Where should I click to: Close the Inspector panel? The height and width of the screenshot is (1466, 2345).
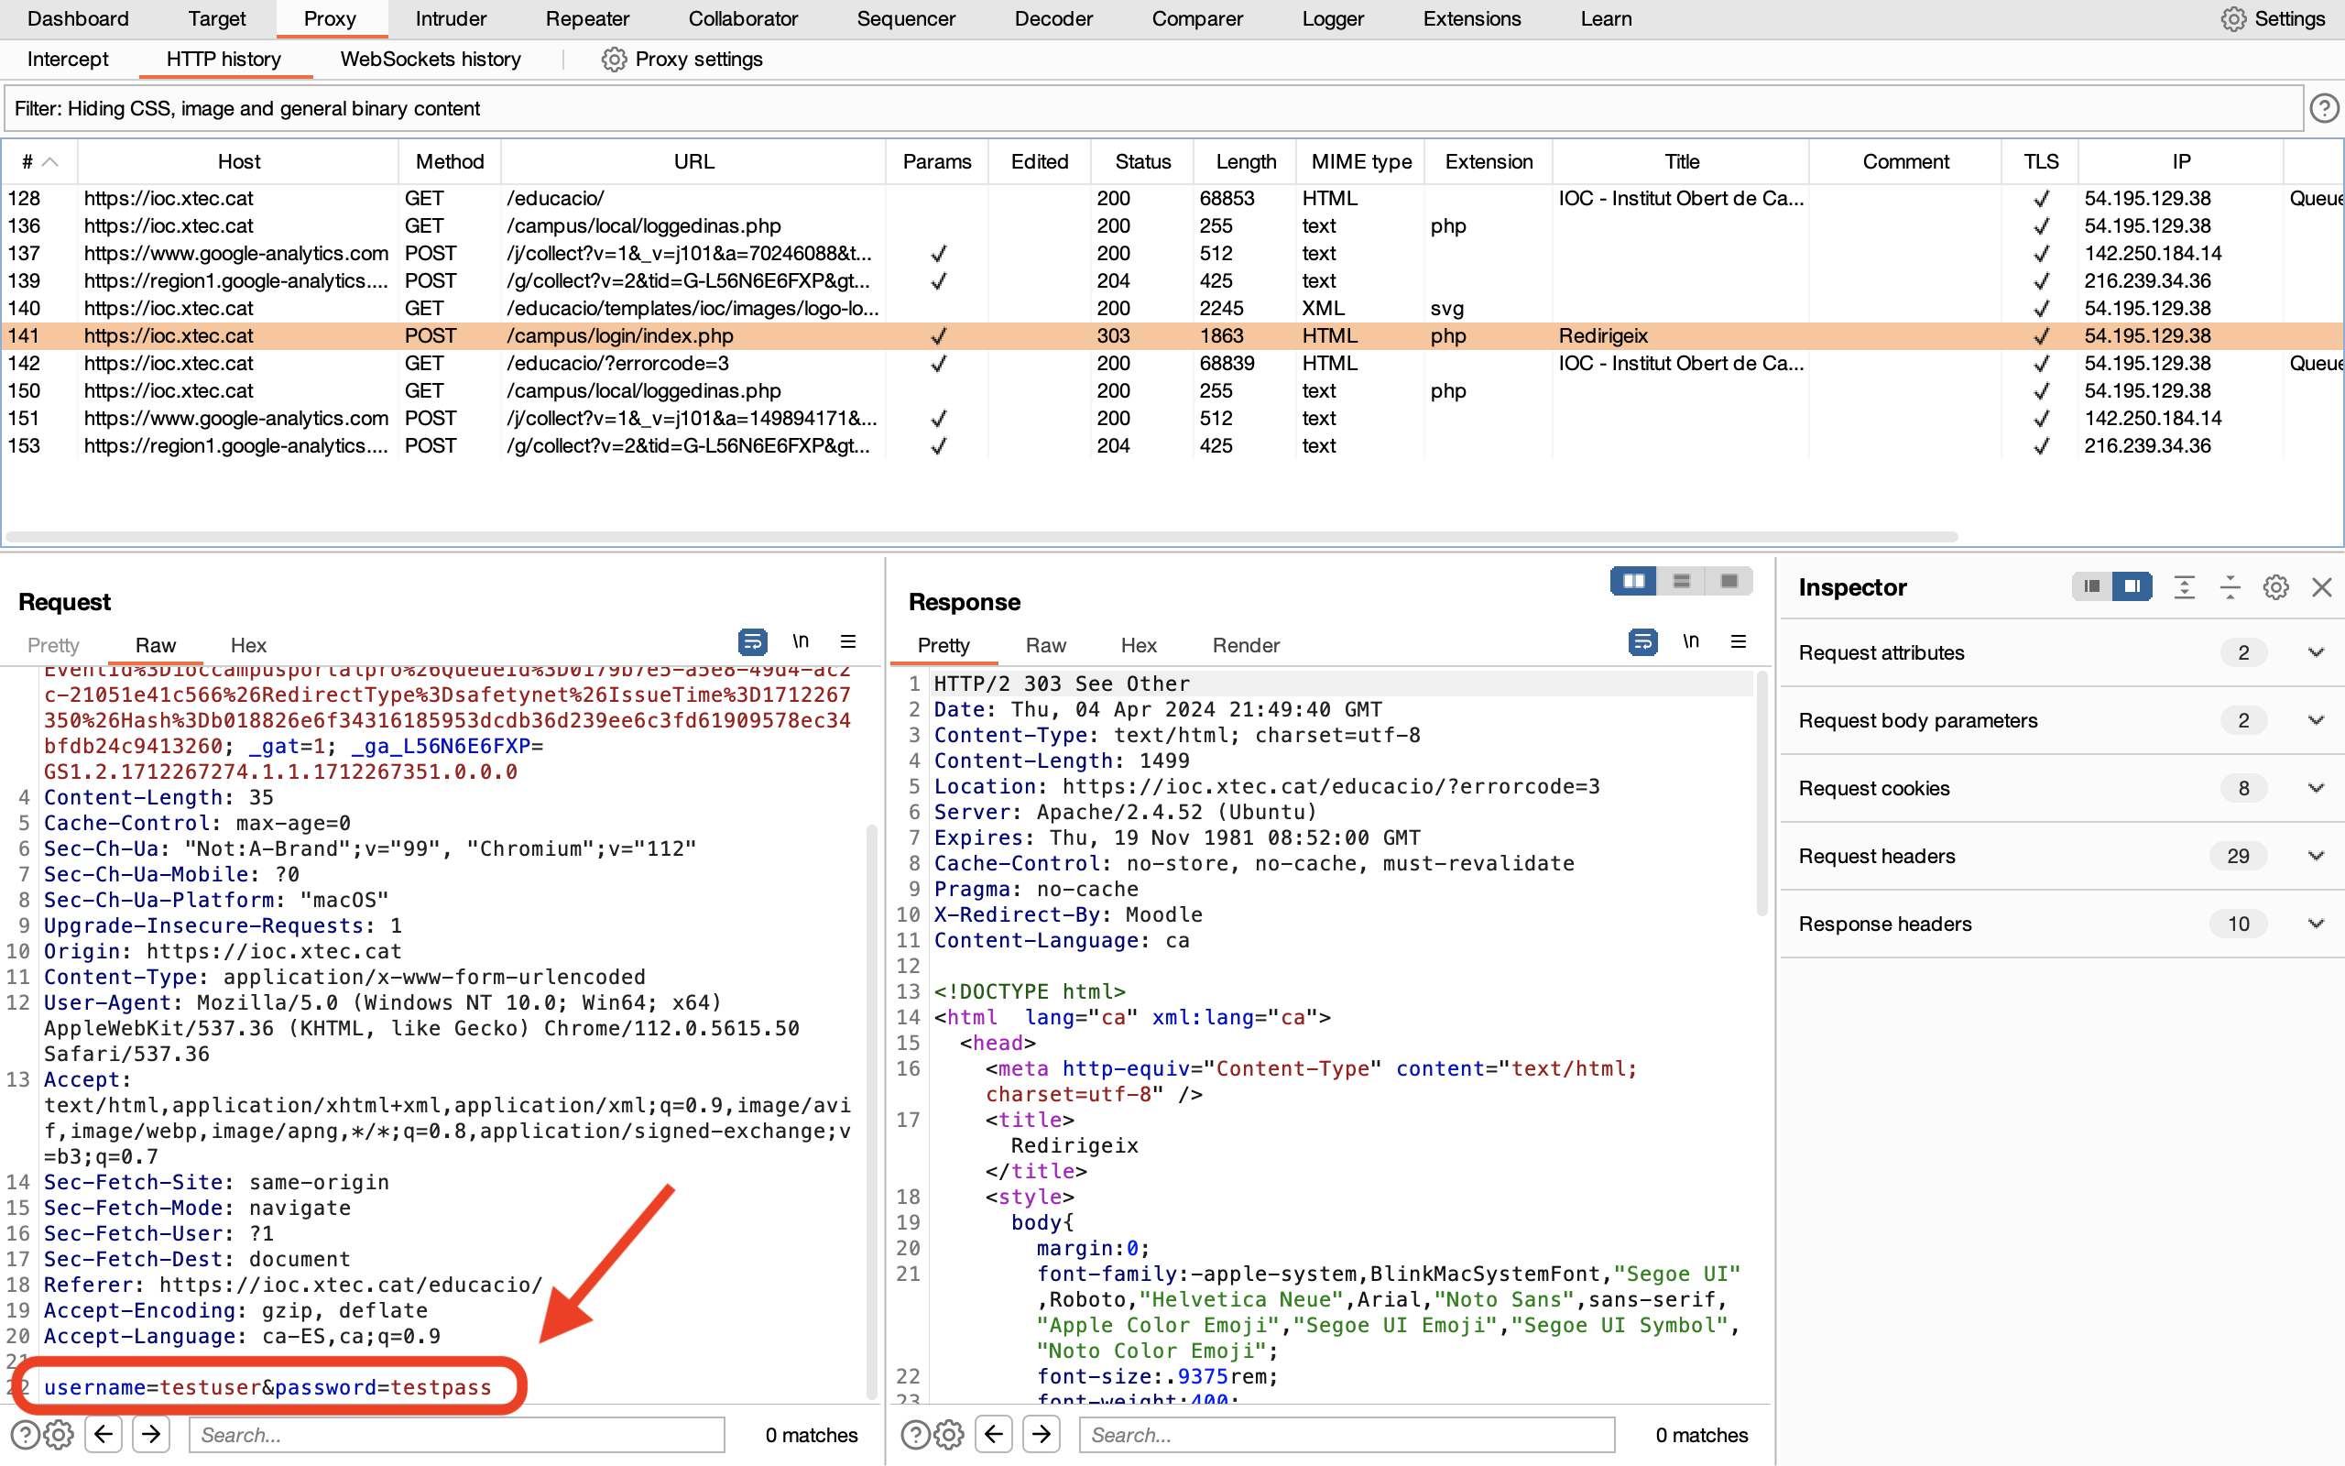2322,586
